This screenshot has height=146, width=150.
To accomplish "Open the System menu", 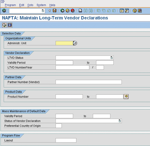I will [41, 5].
